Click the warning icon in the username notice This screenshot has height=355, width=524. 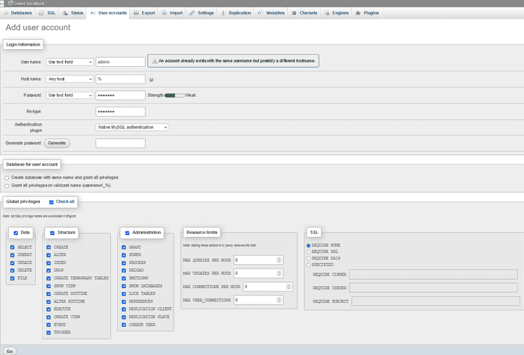[155, 61]
